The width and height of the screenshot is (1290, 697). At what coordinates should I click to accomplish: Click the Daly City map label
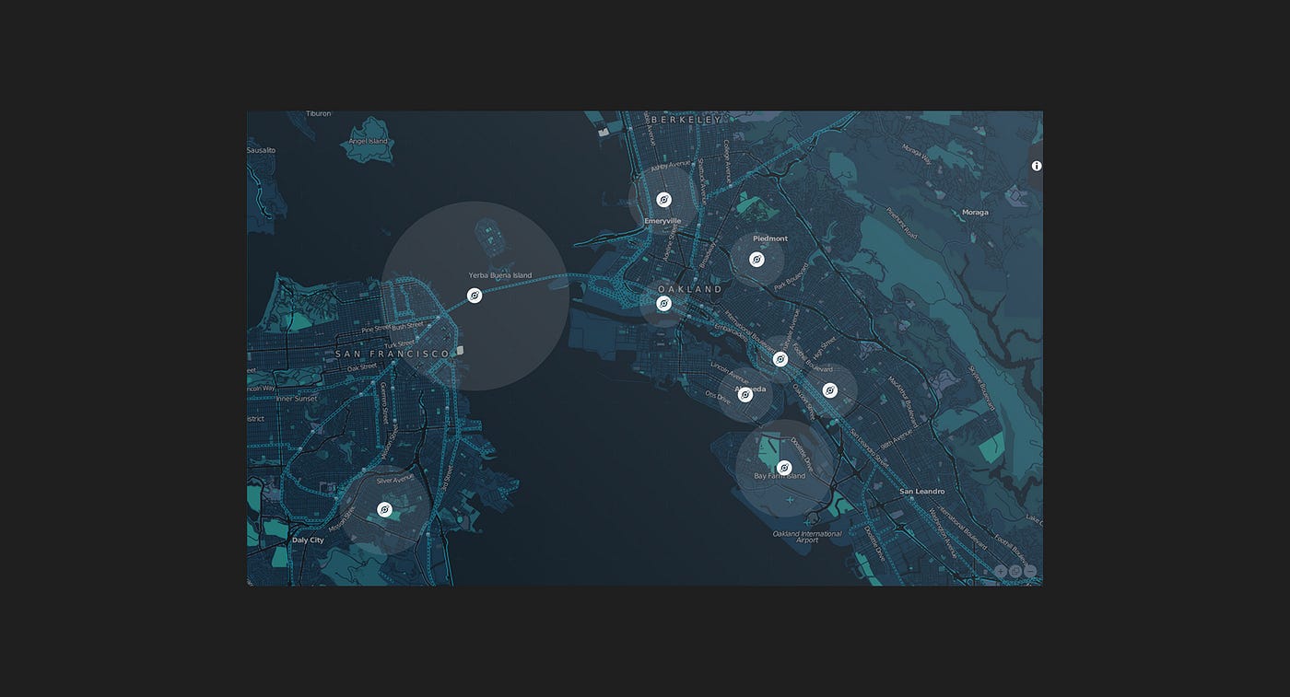tap(308, 540)
